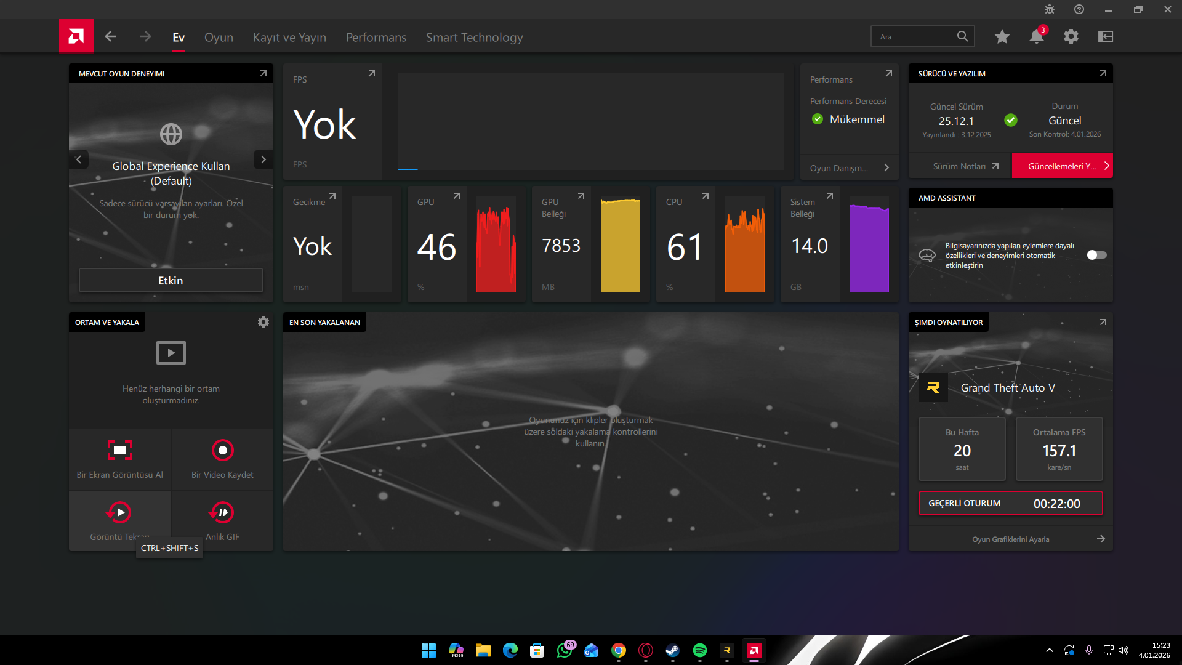1182x665 pixels.
Task: Click the taskbar clock showing 15:23
Action: point(1154,650)
